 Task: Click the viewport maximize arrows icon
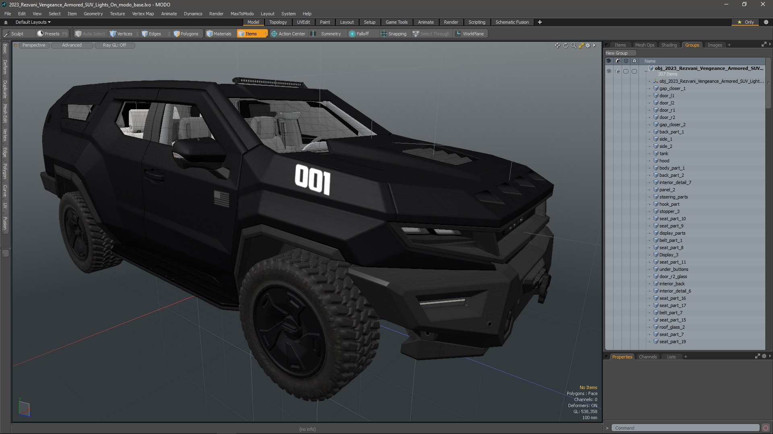coord(581,45)
